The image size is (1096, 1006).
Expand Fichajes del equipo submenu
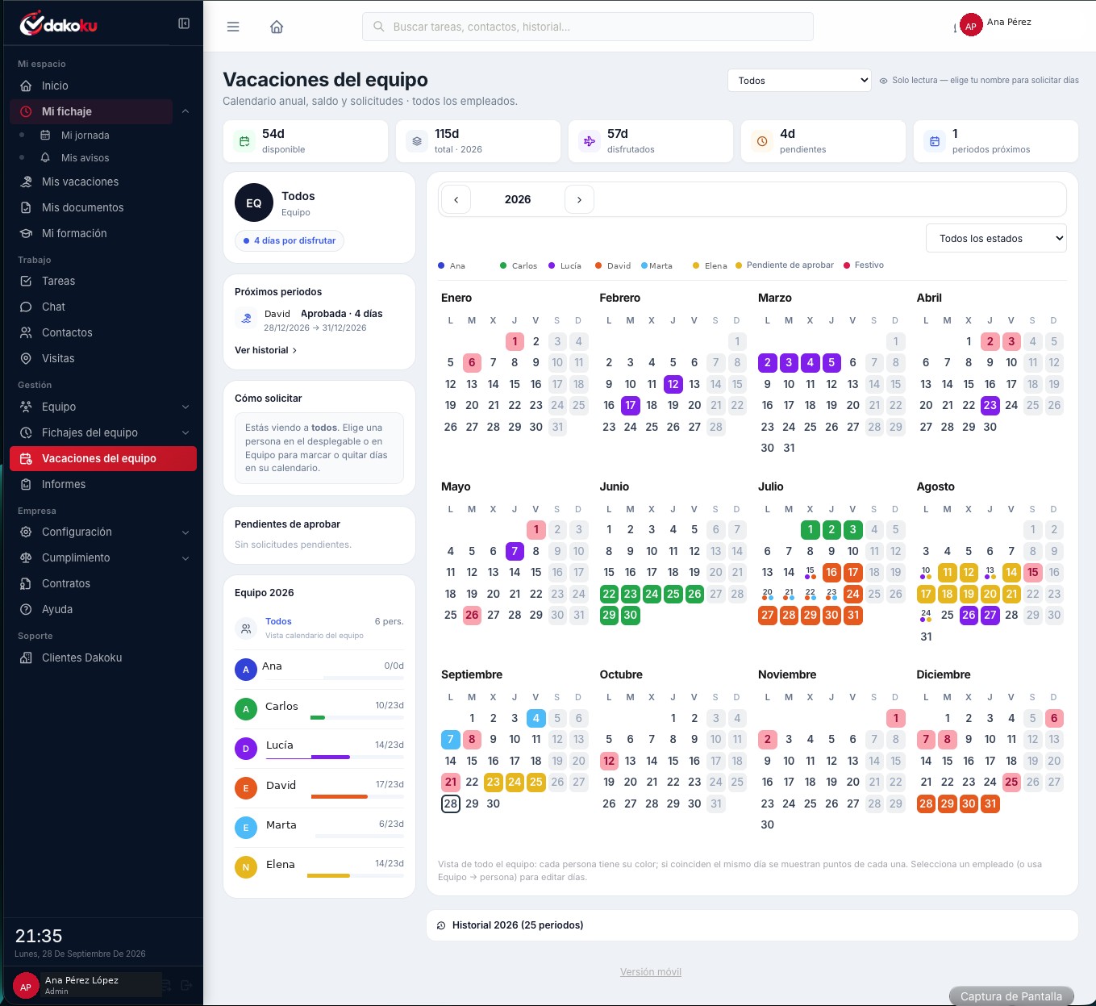(x=185, y=432)
